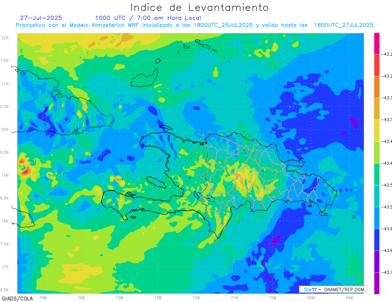392x302 pixels.
Task: Select the date text '27-Jul-2025'
Action: tap(41, 18)
